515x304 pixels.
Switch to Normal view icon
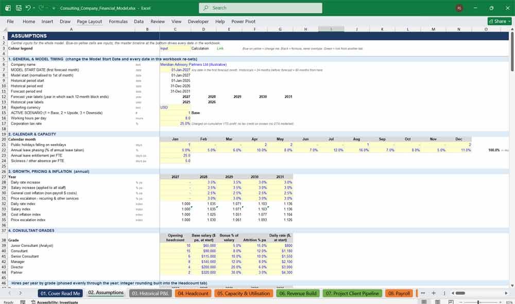click(424, 302)
